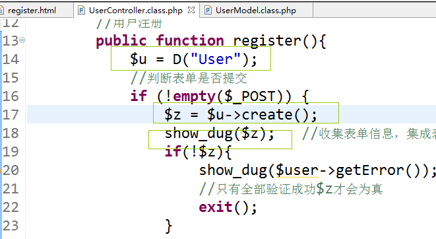Click the exit() statement on line 22
Screen dimensions: 436x239
click(x=228, y=207)
